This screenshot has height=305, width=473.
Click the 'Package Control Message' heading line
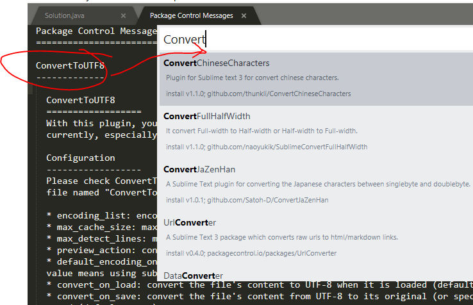pyautogui.click(x=96, y=31)
